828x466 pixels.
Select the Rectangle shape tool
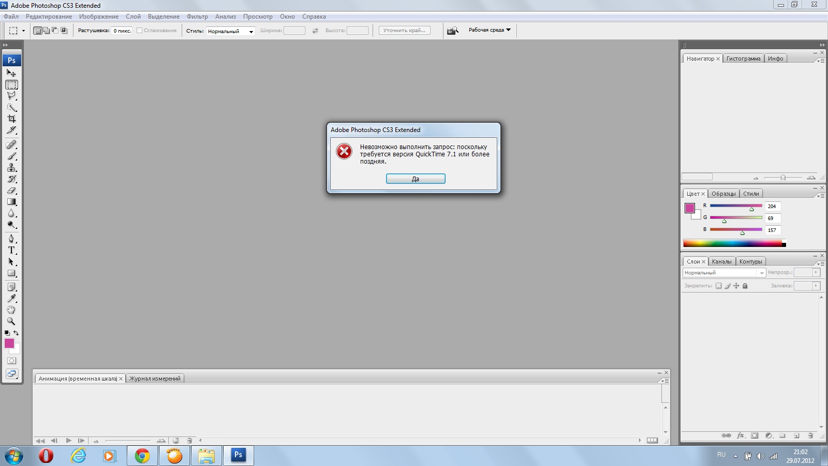(11, 273)
